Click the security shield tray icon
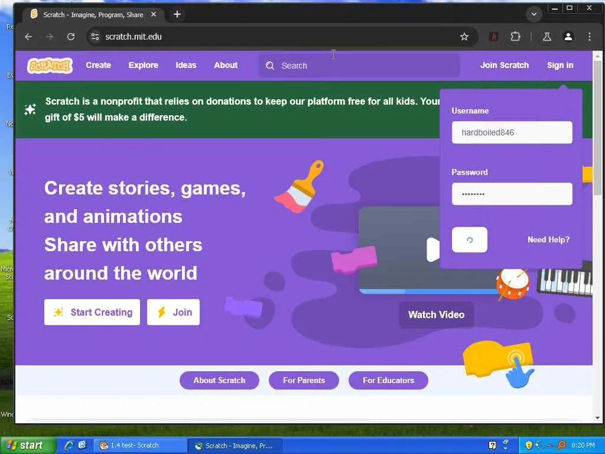The image size is (605, 454). [x=529, y=445]
